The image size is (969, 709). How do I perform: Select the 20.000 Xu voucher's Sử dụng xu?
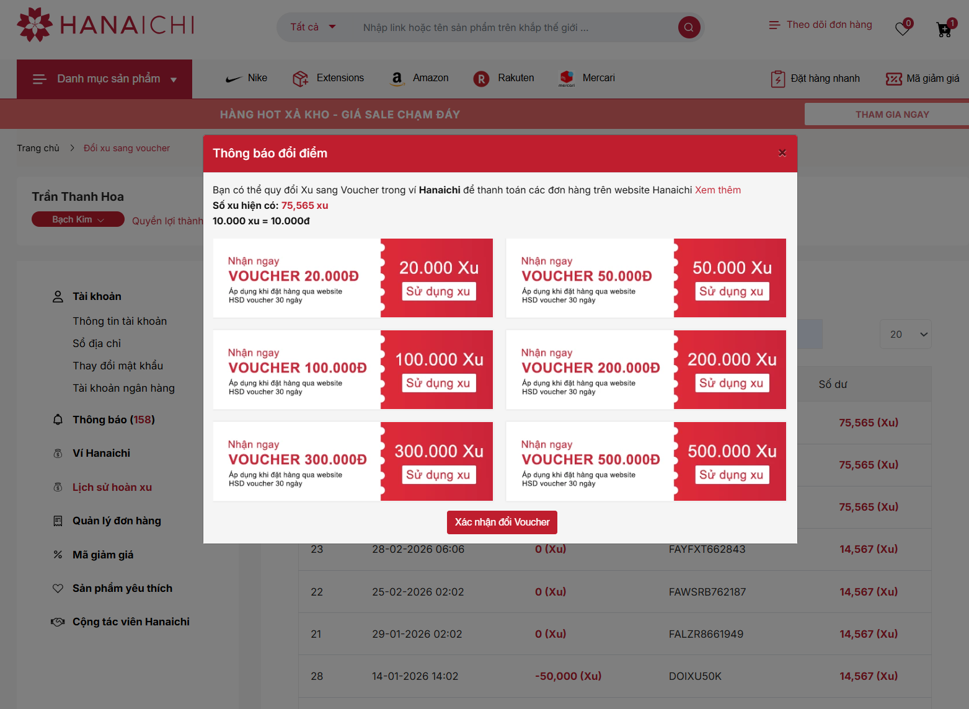click(438, 291)
